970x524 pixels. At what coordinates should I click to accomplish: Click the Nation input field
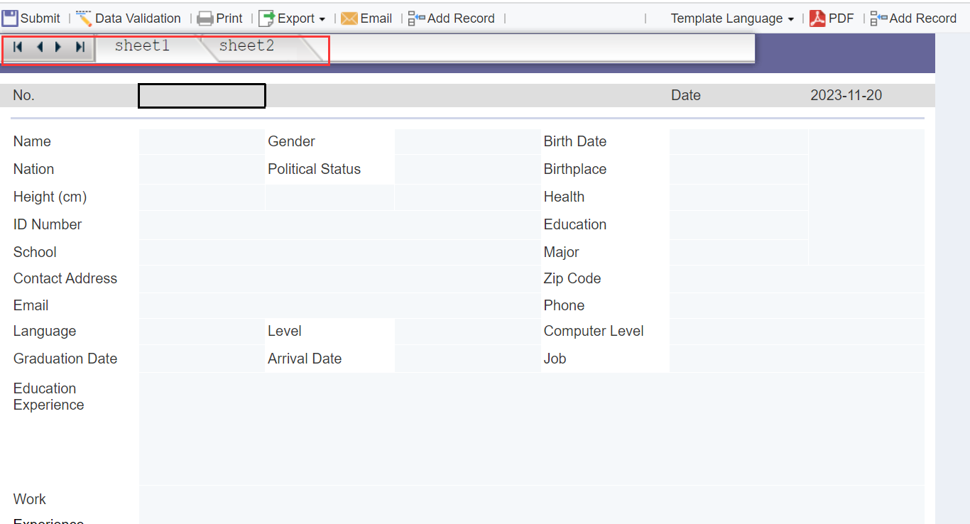202,170
